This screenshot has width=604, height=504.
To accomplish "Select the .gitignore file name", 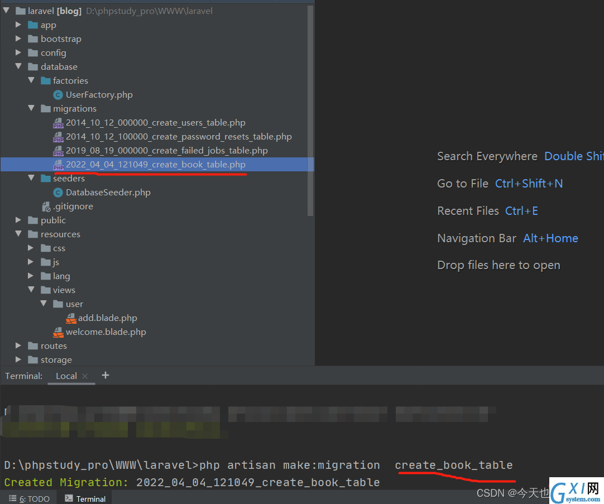I will tap(73, 207).
